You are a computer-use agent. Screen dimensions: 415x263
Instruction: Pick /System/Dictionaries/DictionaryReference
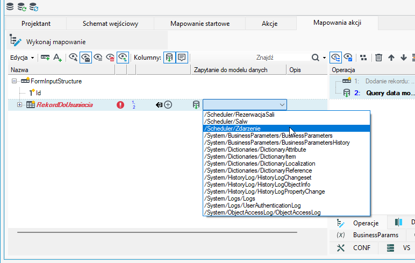coord(287,170)
